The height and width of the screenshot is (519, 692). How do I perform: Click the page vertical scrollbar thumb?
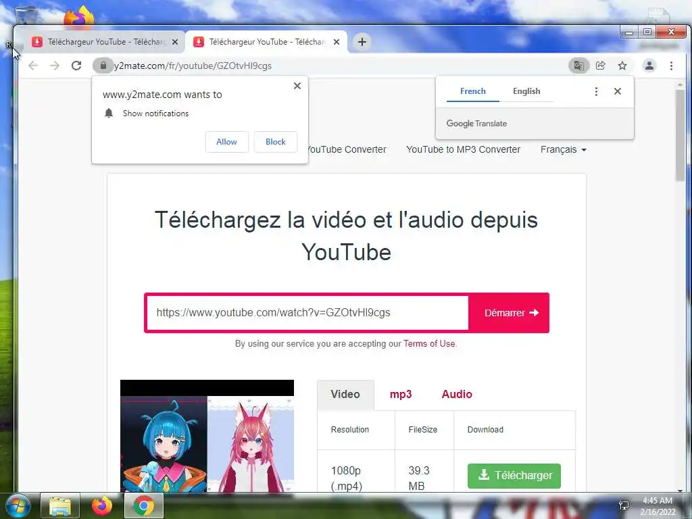(680, 134)
